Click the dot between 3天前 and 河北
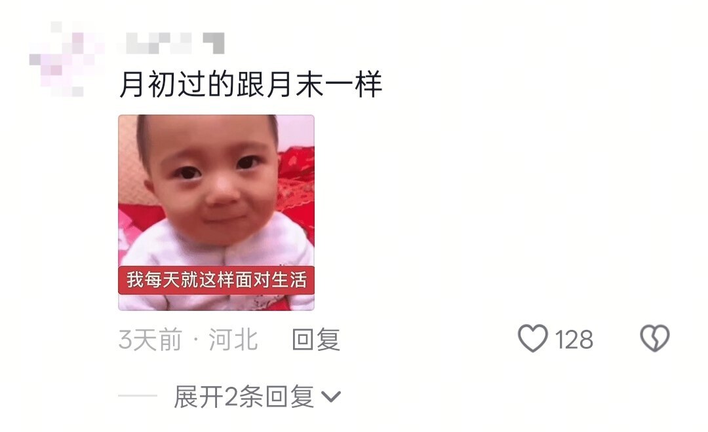The height and width of the screenshot is (432, 708). [x=195, y=340]
